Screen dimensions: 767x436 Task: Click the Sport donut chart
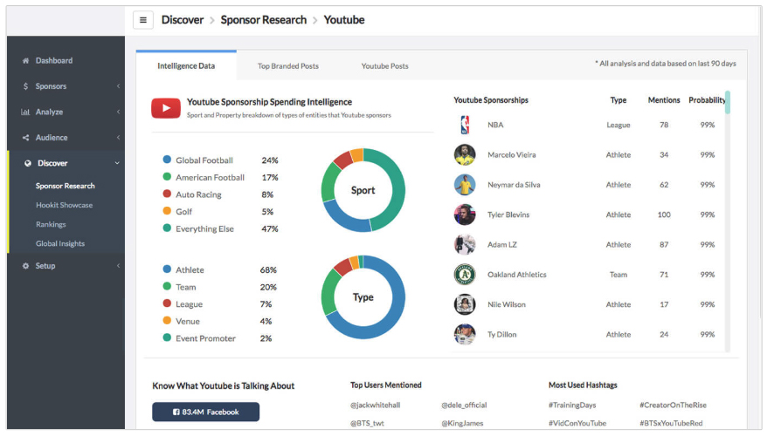(x=363, y=190)
